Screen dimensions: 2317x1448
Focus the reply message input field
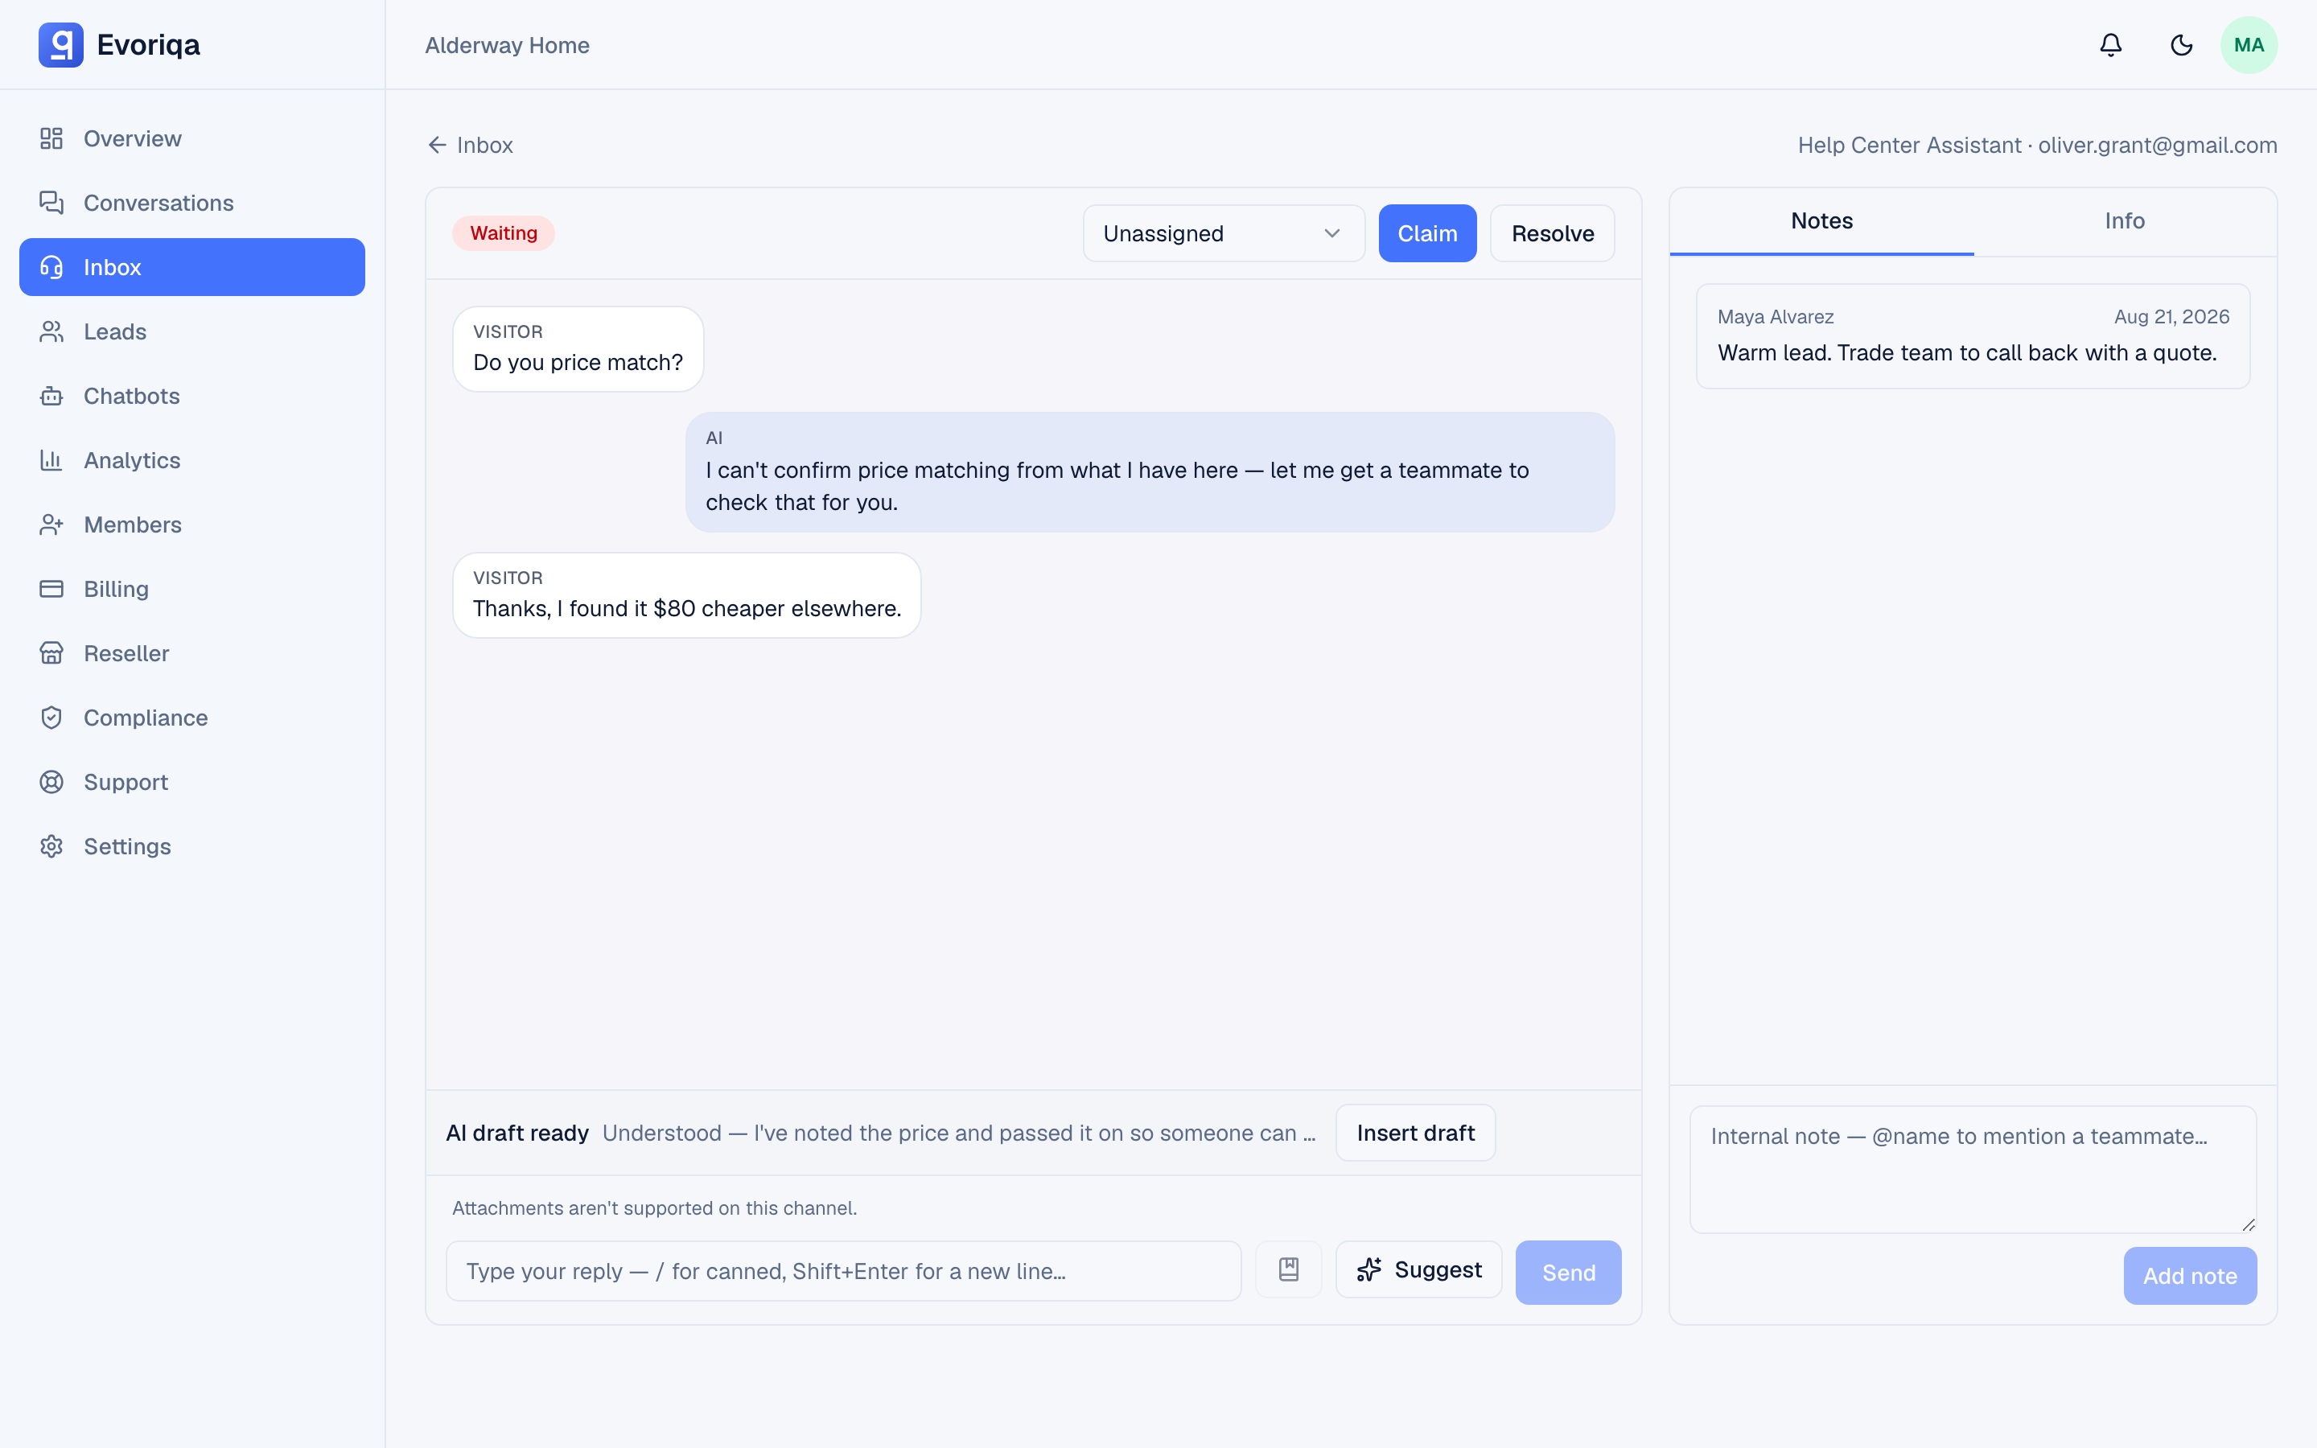tap(843, 1271)
